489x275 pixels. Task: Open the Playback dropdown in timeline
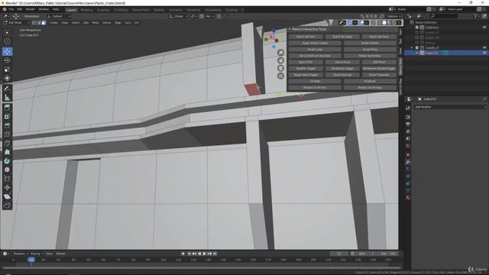pyautogui.click(x=21, y=254)
